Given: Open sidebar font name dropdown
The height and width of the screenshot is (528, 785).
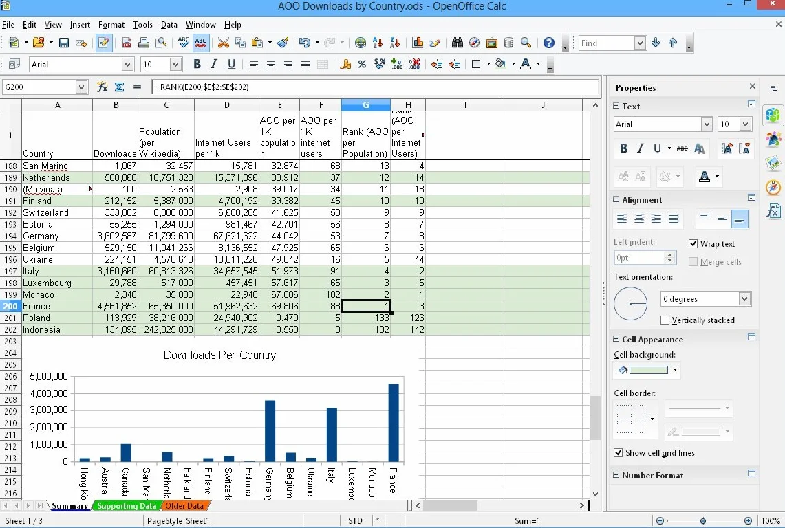Looking at the screenshot, I should point(707,124).
